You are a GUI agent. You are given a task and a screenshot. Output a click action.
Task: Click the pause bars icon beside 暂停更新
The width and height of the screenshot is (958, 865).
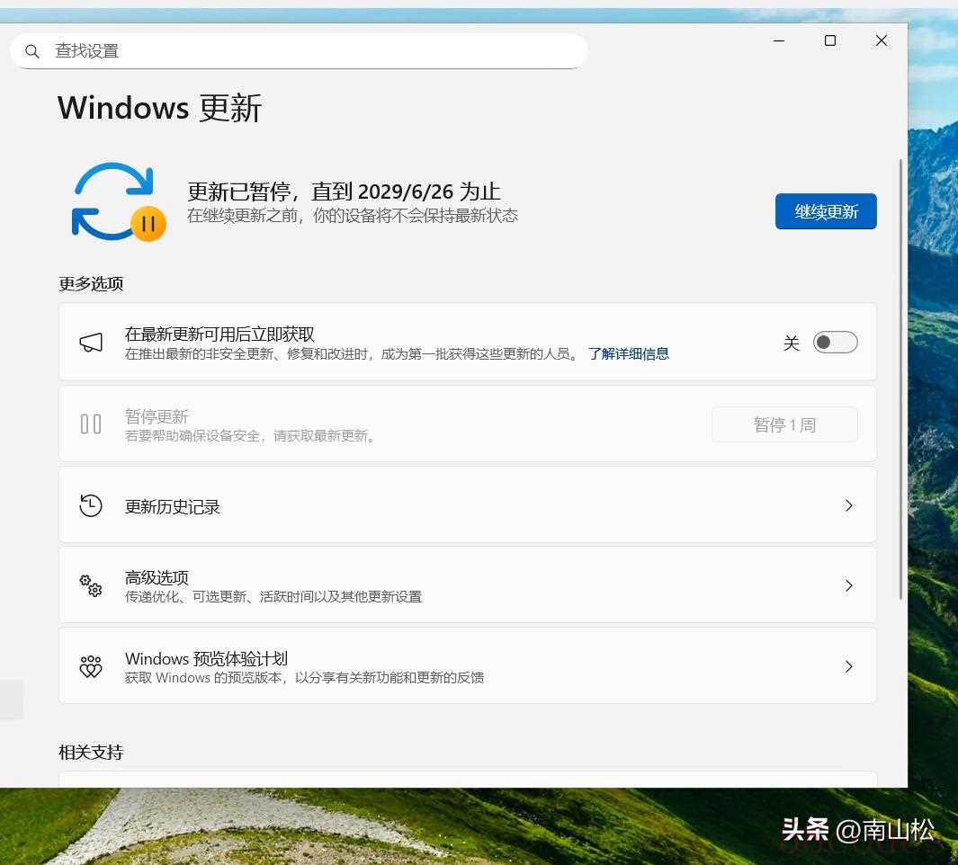point(91,424)
